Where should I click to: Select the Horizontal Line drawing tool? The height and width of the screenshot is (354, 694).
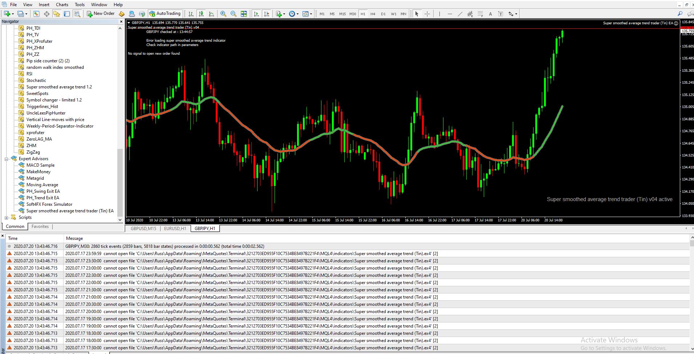click(450, 14)
